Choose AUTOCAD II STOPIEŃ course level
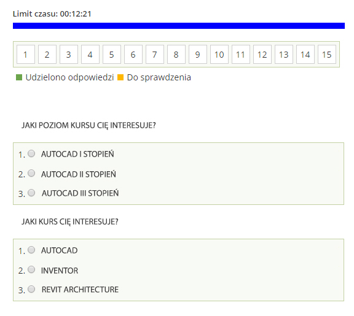Viewport: 354px width, 316px height. [31, 173]
